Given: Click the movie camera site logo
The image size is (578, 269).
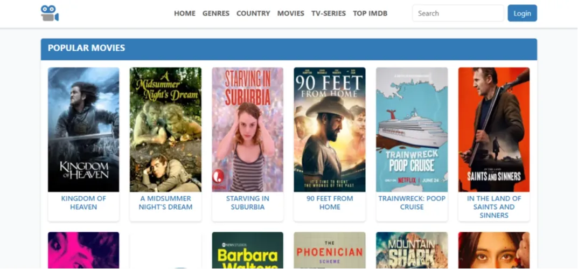Looking at the screenshot, I should pyautogui.click(x=50, y=13).
